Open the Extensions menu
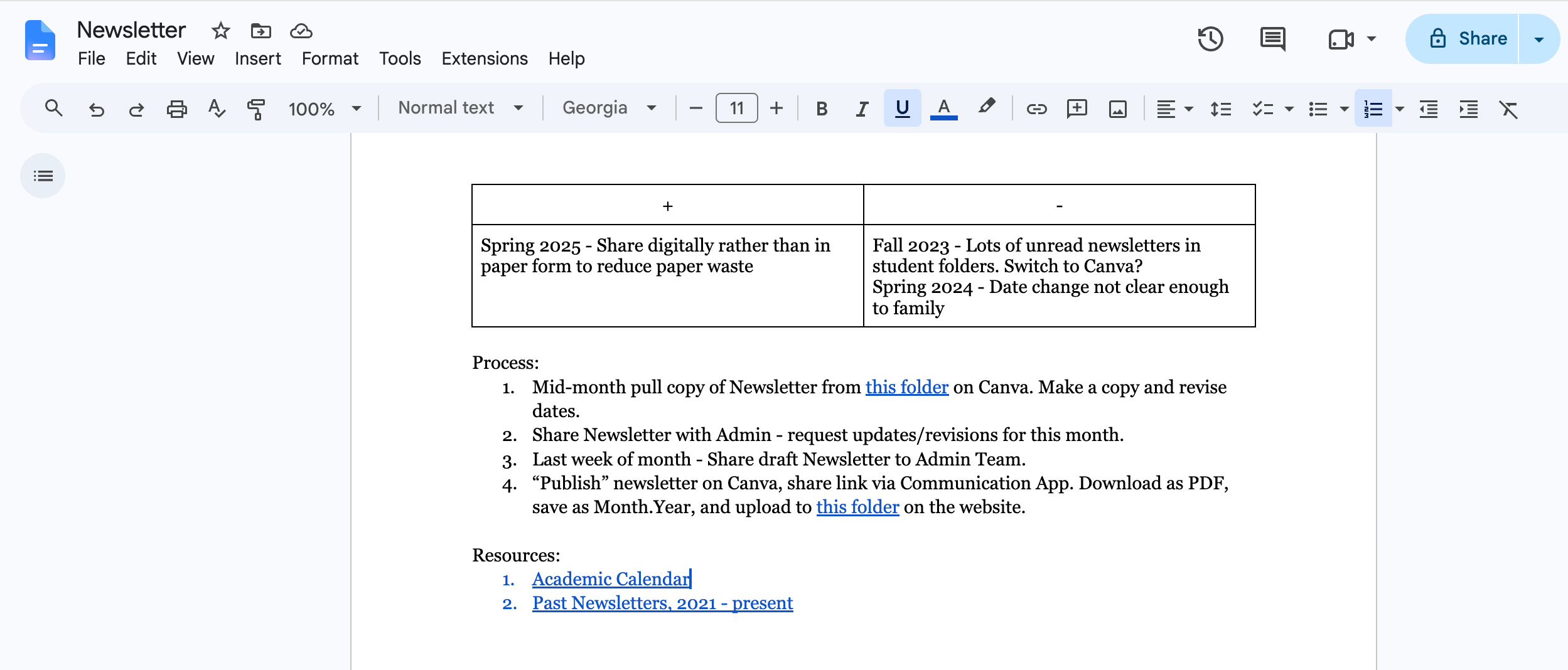The width and height of the screenshot is (1568, 670). [x=485, y=58]
